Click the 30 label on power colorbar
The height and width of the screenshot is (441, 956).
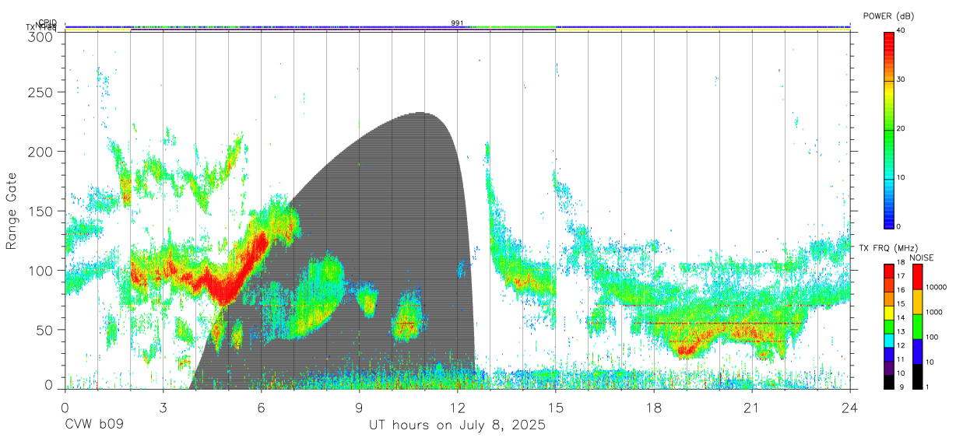[901, 80]
